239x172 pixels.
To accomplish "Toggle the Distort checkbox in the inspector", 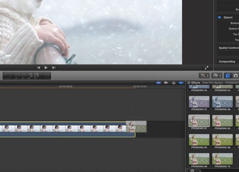I will [220, 17].
